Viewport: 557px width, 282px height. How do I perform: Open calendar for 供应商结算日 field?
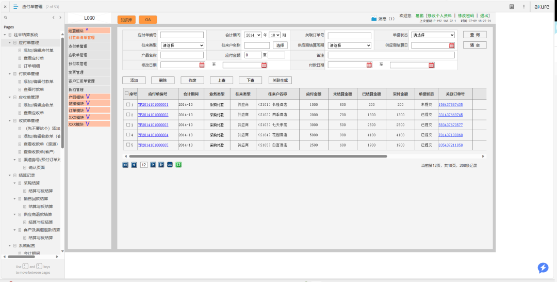pos(451,45)
